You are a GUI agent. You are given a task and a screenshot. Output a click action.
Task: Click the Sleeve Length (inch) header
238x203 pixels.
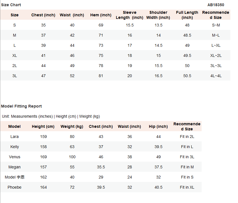coord(129,15)
